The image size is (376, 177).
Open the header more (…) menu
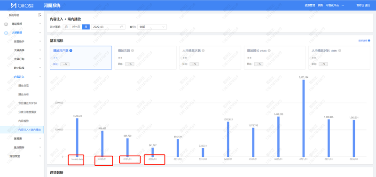343,5
